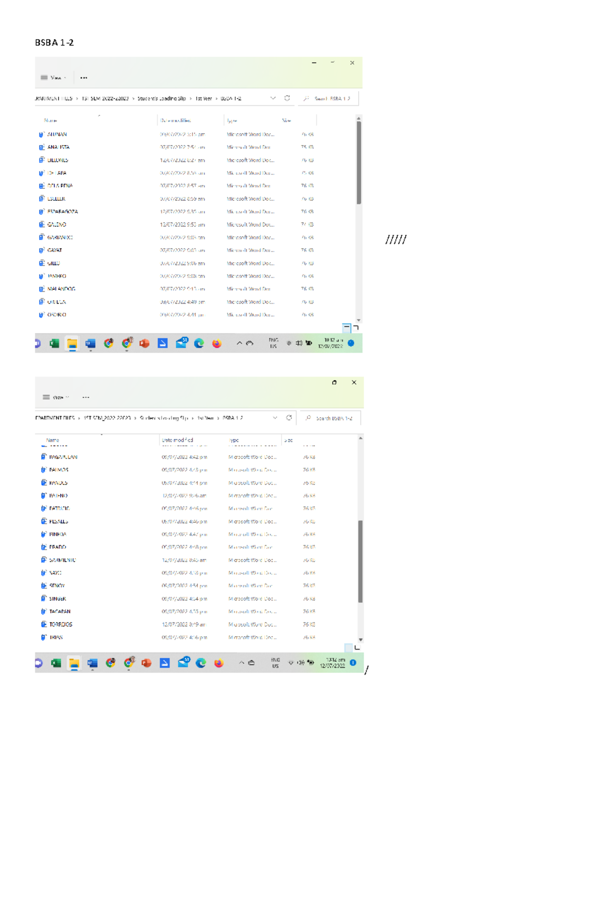
Task: Click See more (…) in upper window toolbar
Action: [x=84, y=78]
